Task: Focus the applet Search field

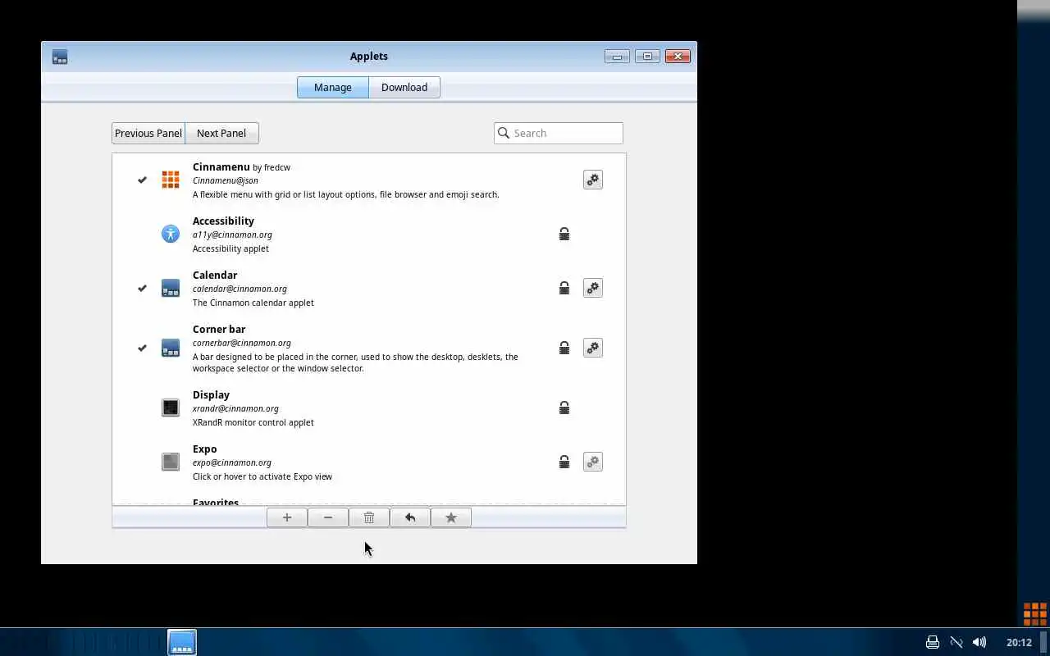Action: (x=559, y=133)
